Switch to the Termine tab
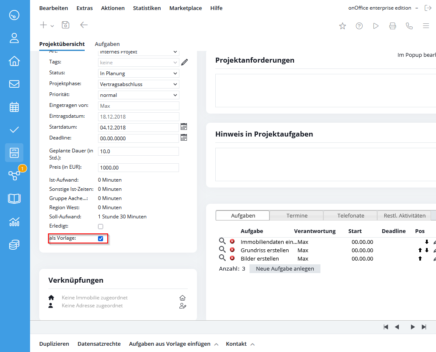436x352 pixels. 297,215
